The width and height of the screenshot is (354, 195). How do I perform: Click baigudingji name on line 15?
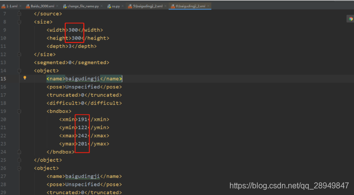[x=82, y=79]
